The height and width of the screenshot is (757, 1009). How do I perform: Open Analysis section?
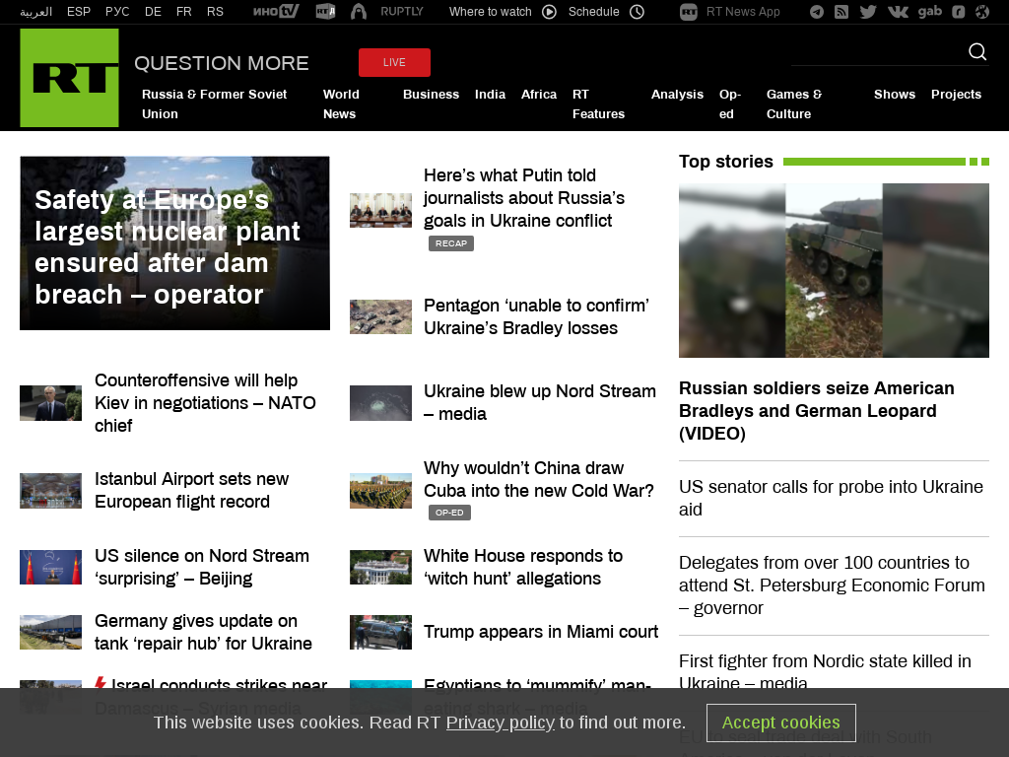point(678,94)
